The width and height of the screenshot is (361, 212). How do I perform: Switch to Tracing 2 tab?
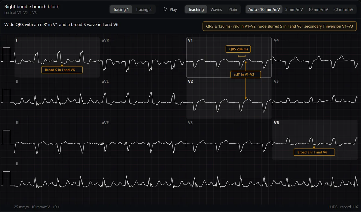pyautogui.click(x=143, y=9)
